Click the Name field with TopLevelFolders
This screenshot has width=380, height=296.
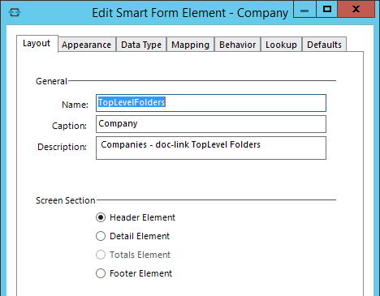(x=211, y=103)
